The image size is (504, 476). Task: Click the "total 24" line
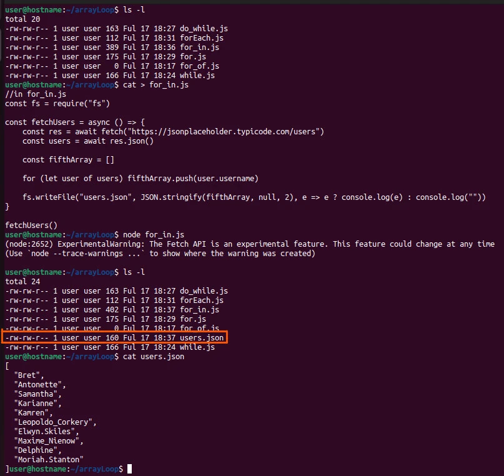pyautogui.click(x=23, y=282)
